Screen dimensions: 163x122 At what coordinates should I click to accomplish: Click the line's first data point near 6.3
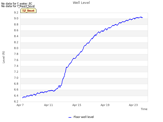point(23,98)
